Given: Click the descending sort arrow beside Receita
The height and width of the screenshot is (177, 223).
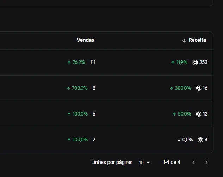Looking at the screenshot, I should coord(184,41).
